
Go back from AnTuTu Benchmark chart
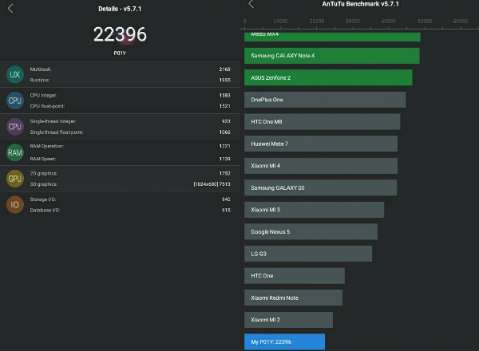[x=251, y=4]
